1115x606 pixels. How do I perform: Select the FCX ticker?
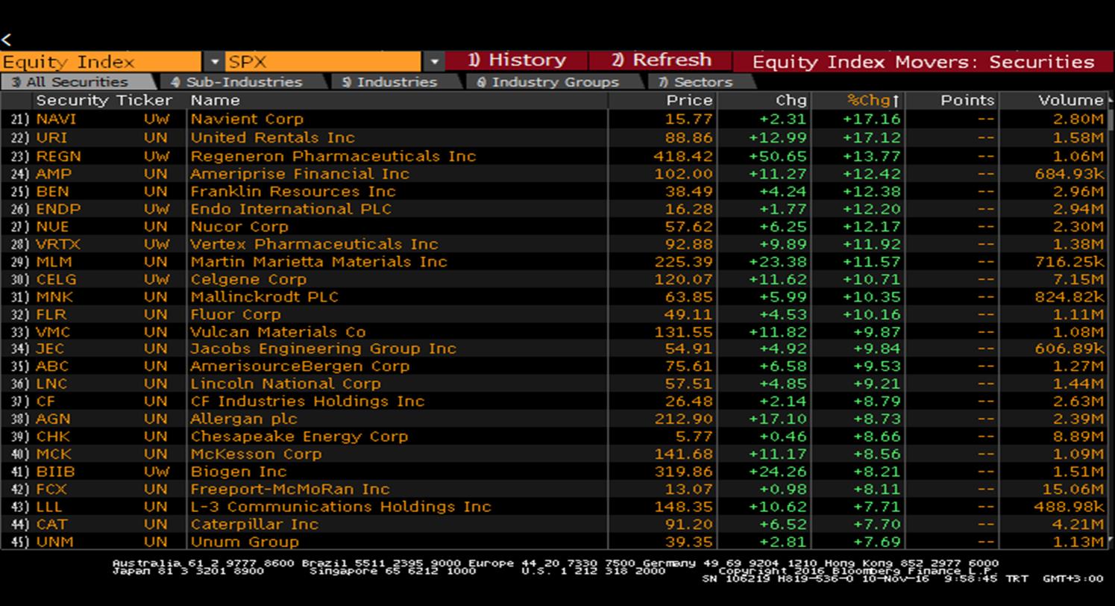[51, 490]
